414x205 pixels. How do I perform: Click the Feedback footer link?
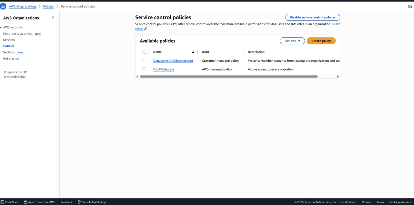[66, 202]
